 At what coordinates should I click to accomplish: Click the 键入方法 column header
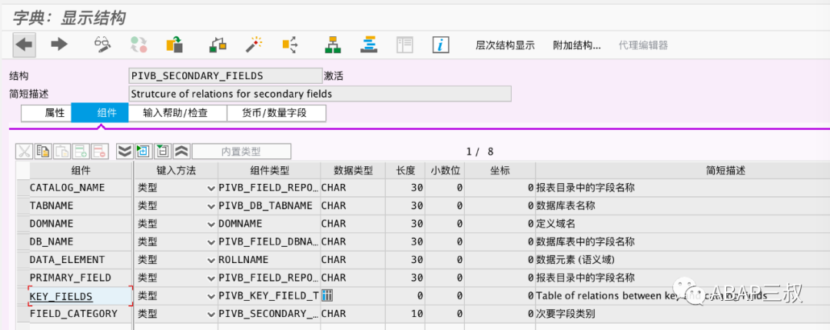click(x=176, y=171)
